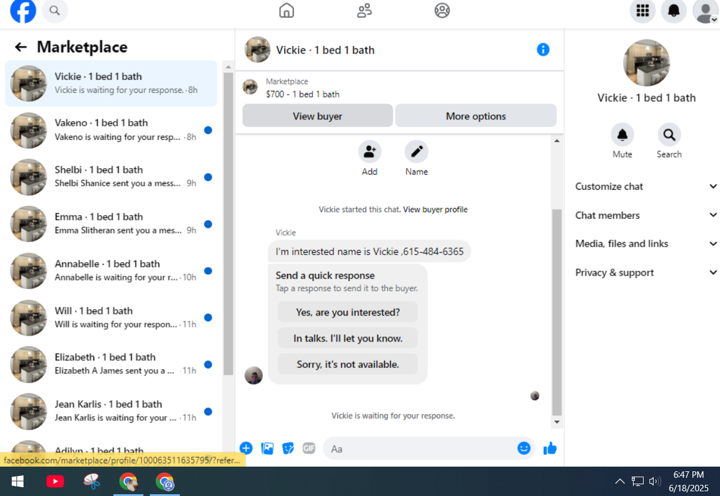
Task: Open the account profile avatar menu
Action: [x=705, y=11]
